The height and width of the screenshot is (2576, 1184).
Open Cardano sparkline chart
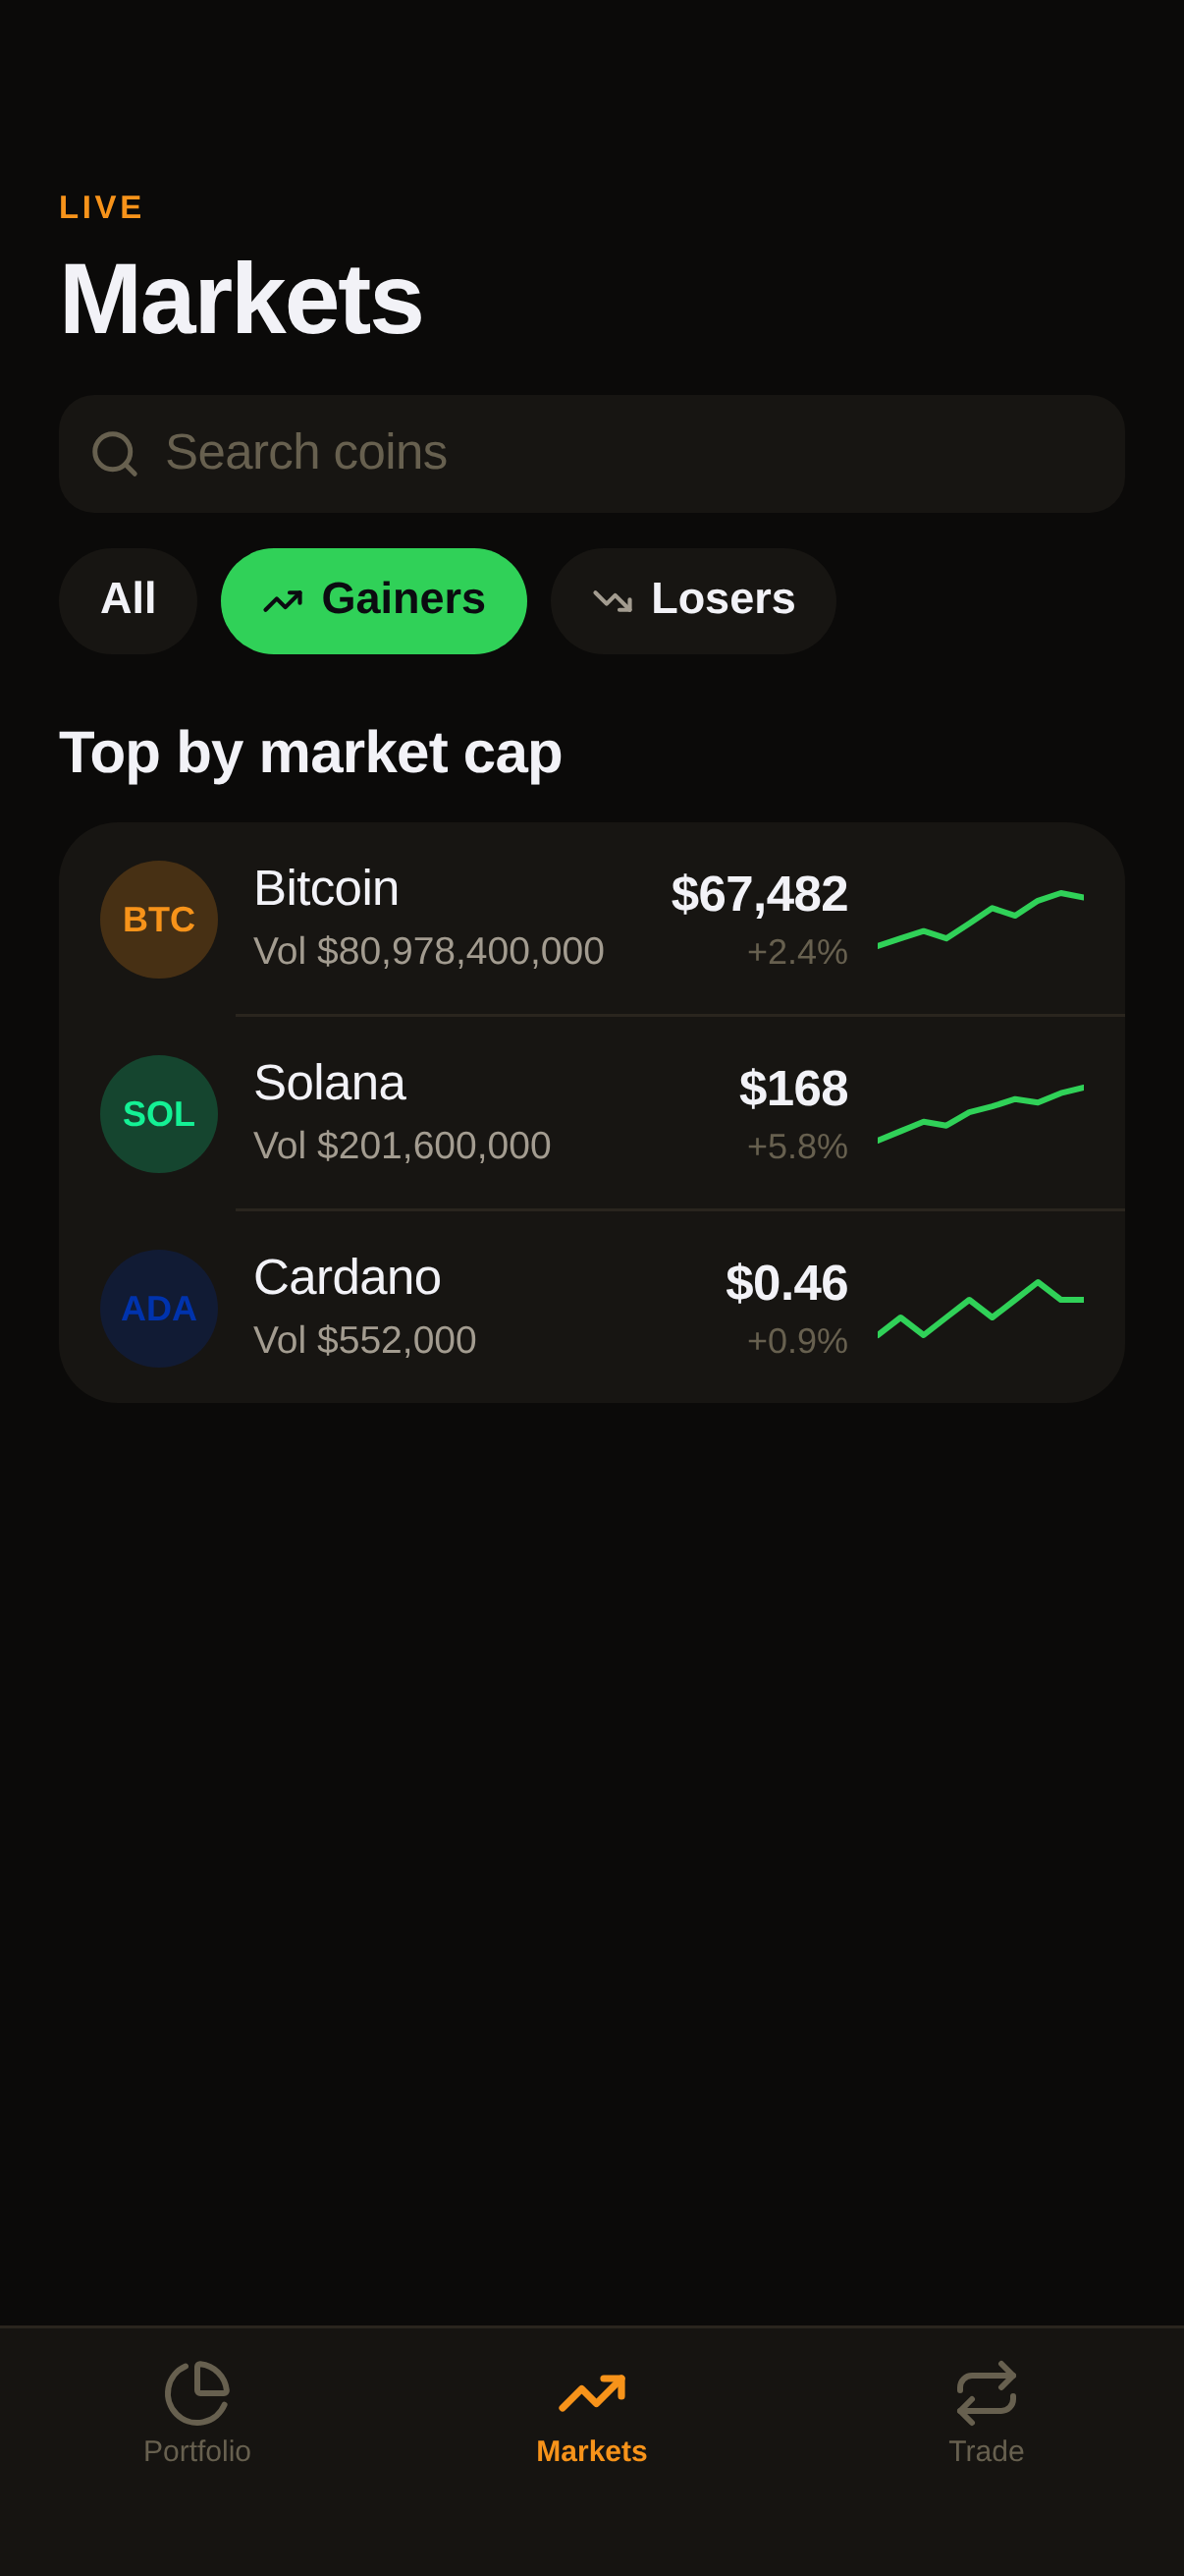click(980, 1308)
